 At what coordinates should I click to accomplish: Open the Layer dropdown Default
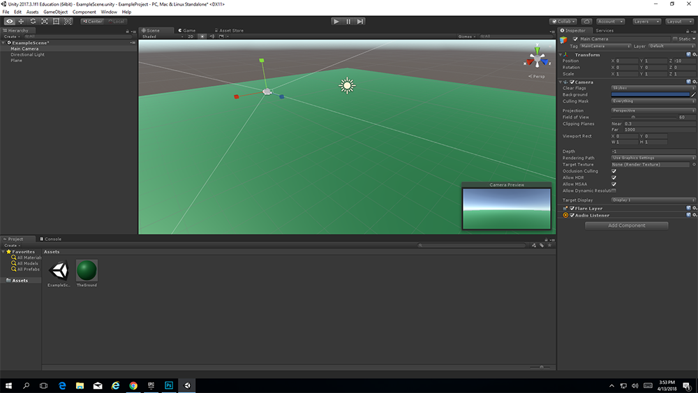671,46
